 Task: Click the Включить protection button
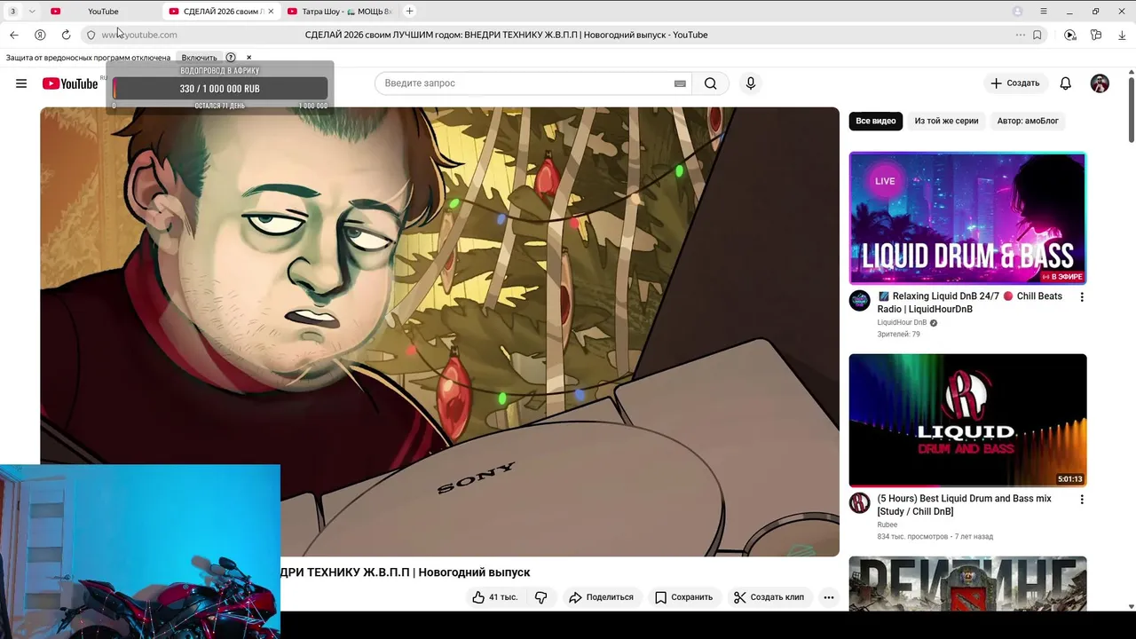point(199,58)
